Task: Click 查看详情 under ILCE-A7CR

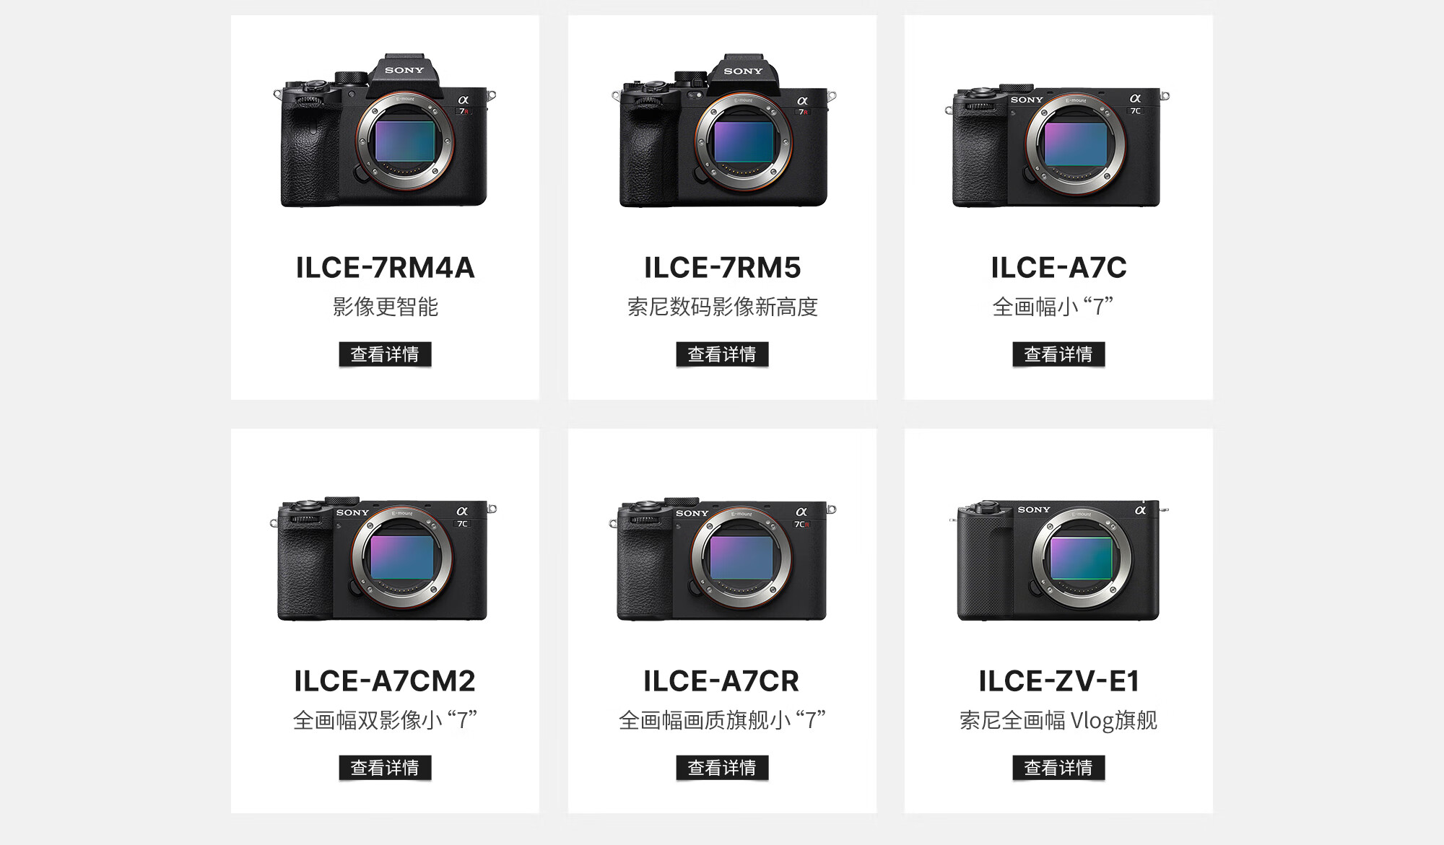Action: (x=722, y=768)
